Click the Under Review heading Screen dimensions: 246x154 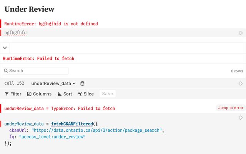29,9
